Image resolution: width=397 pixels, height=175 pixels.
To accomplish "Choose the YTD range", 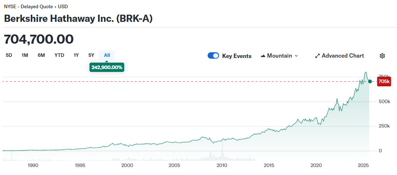I will point(59,55).
